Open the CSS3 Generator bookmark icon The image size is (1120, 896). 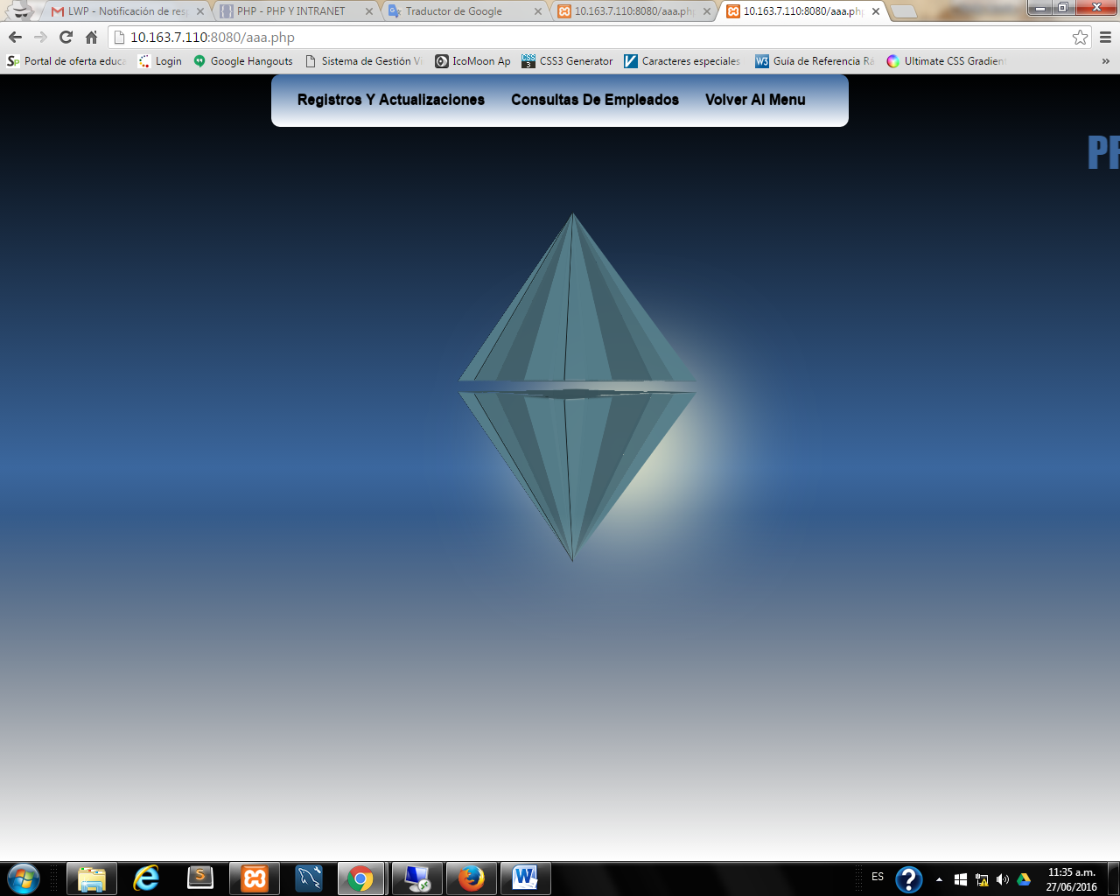click(528, 61)
